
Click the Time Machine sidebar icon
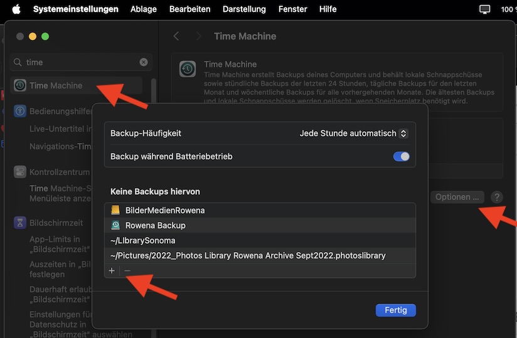(20, 86)
